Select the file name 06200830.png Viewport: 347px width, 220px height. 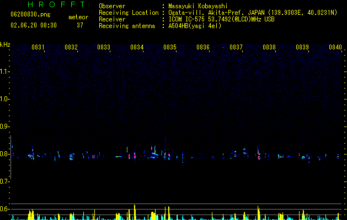[30, 14]
